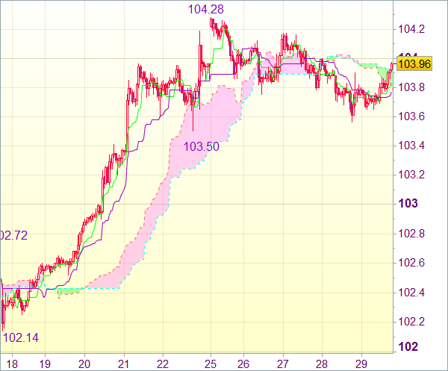The width and height of the screenshot is (448, 371).
Task: Click date 25 on the time axis
Action: [x=211, y=364]
